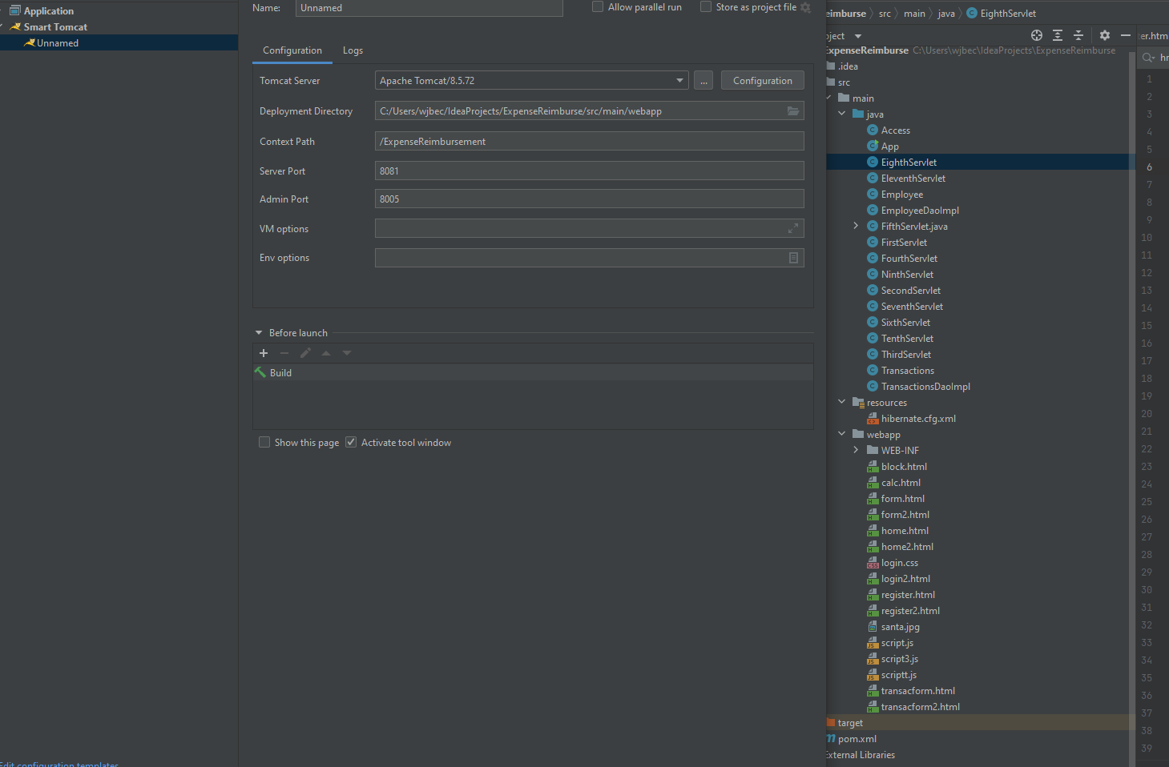Switch to the Logs tab

353,50
